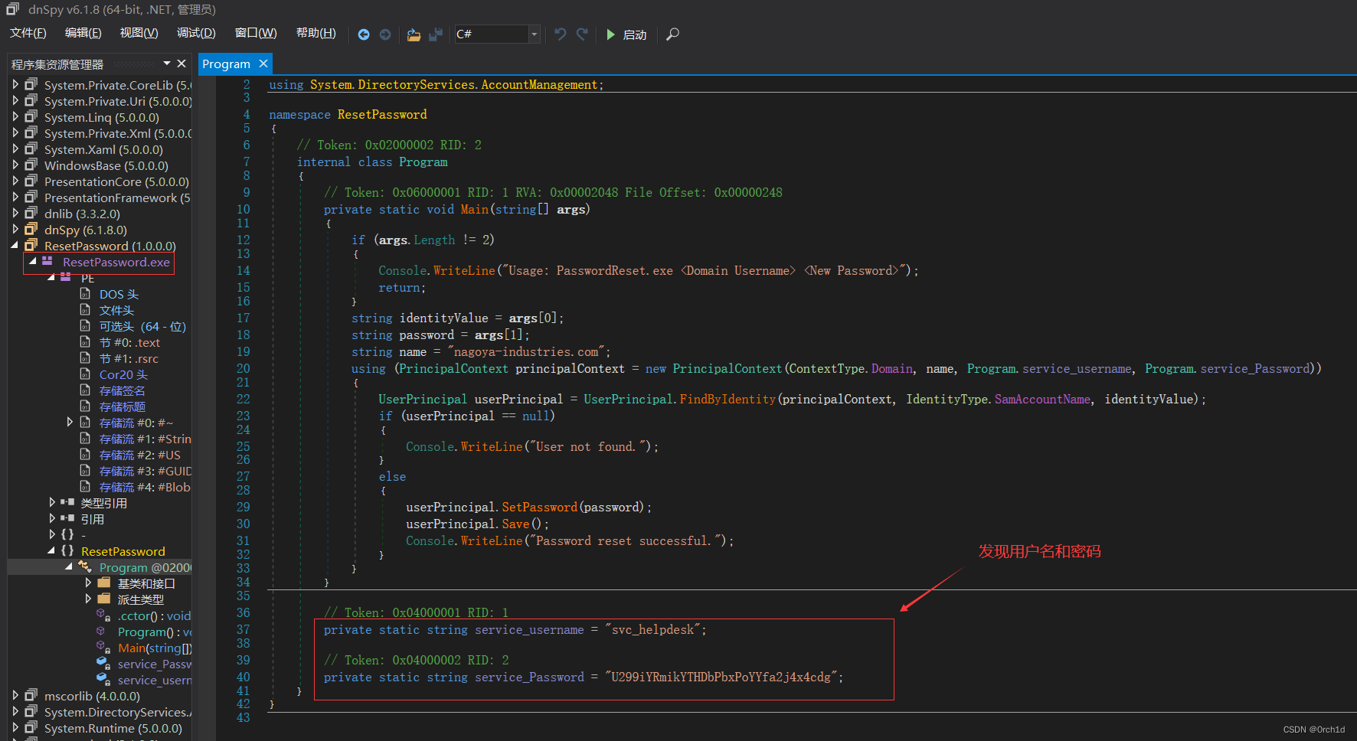Screen dimensions: 1357x741
Task: Click the PresentationFramework assembly icon
Action: coord(31,197)
